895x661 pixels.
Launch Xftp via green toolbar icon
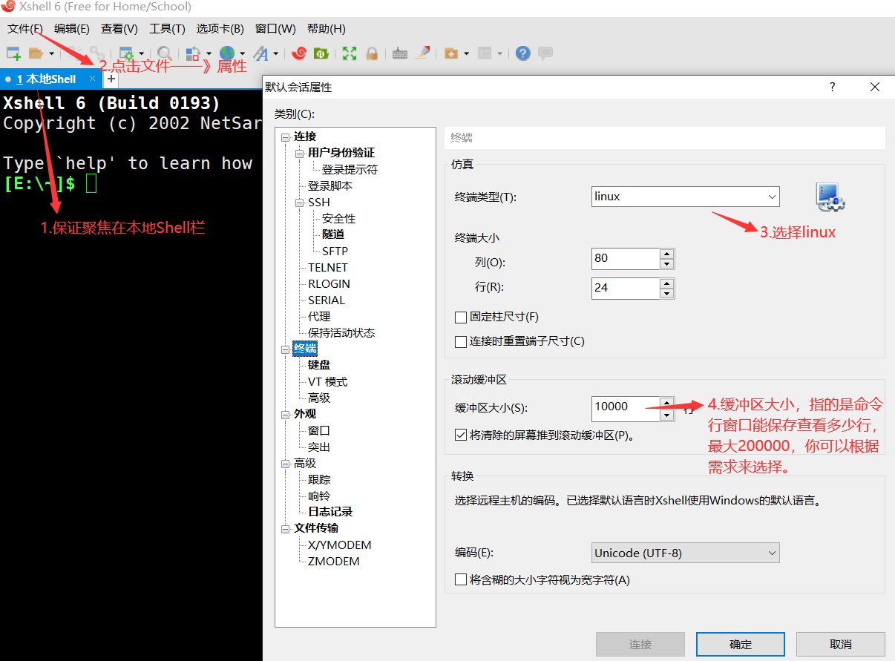click(x=321, y=53)
